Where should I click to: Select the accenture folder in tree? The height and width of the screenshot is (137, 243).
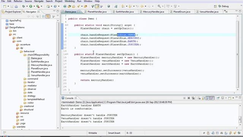[25, 45]
